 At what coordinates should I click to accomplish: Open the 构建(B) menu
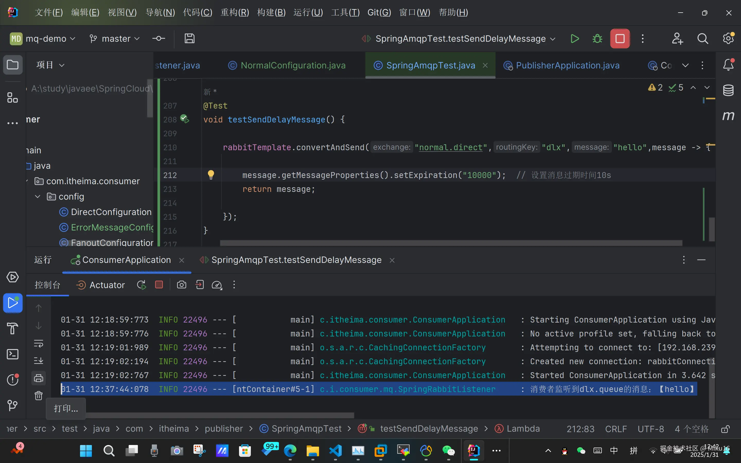coord(271,13)
